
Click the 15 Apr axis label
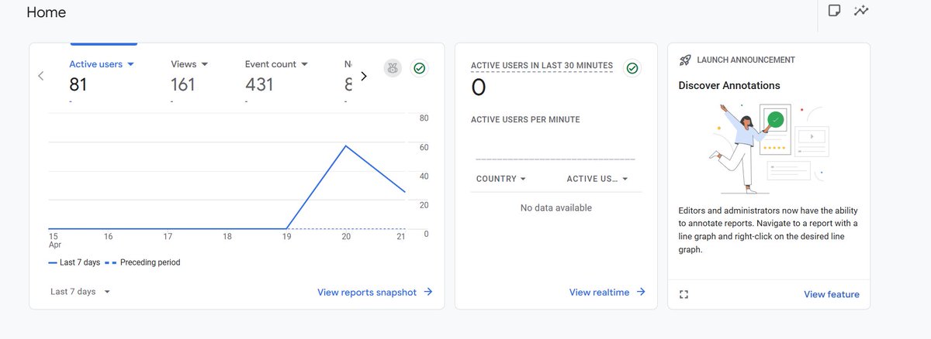point(54,241)
